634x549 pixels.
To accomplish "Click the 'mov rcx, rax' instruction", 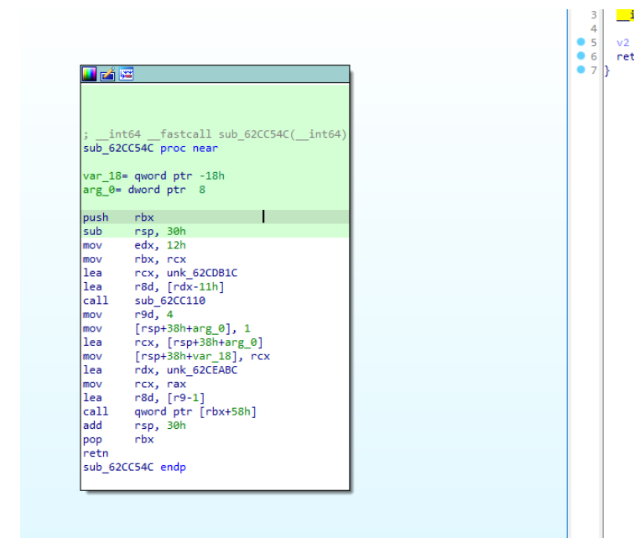I will click(134, 384).
